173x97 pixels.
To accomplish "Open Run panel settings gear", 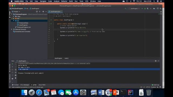I will click(156, 61).
